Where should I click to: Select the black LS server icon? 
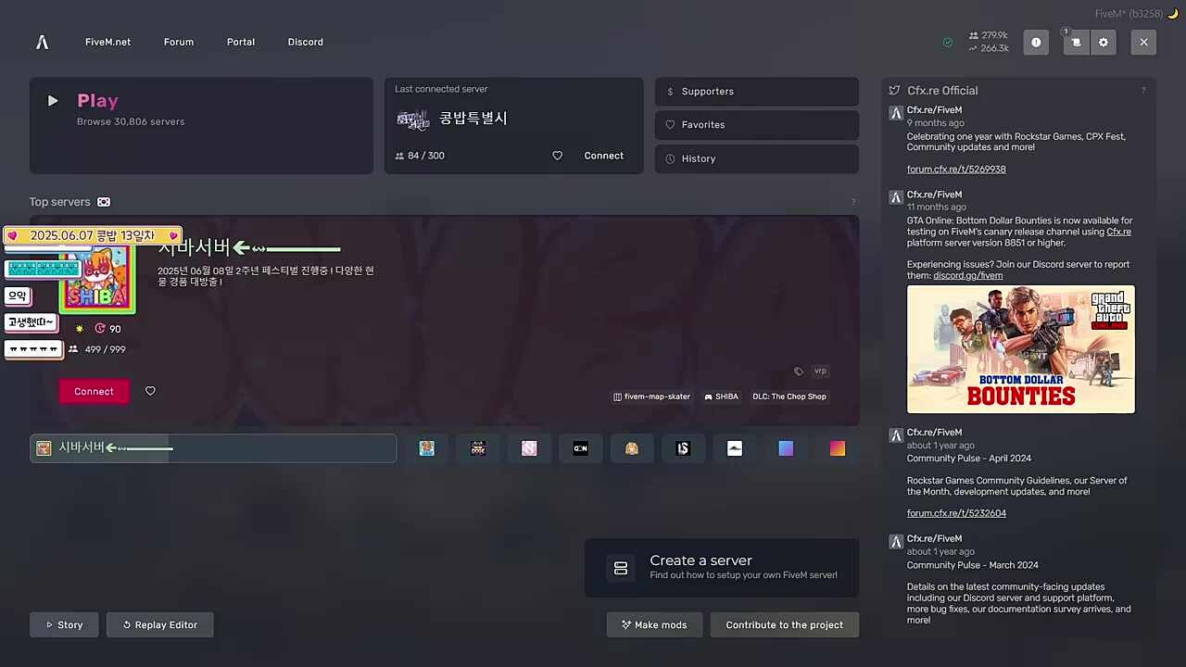(683, 448)
